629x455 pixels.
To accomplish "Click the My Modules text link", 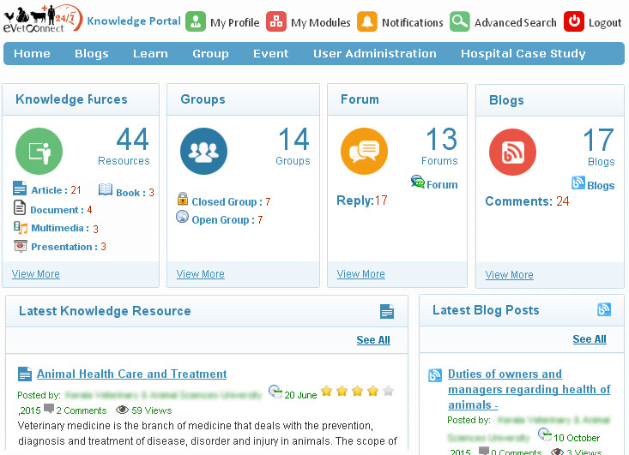I will 321,23.
